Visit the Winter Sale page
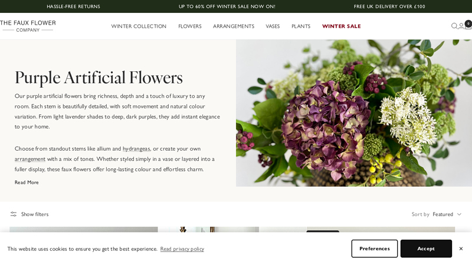 342,26
